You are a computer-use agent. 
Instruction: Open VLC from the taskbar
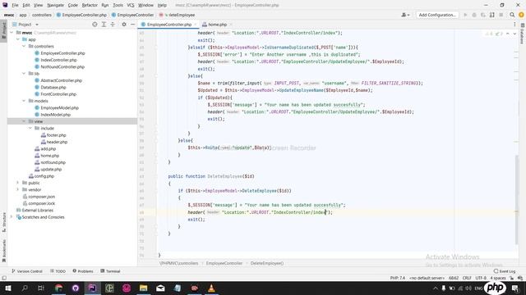coord(211,288)
